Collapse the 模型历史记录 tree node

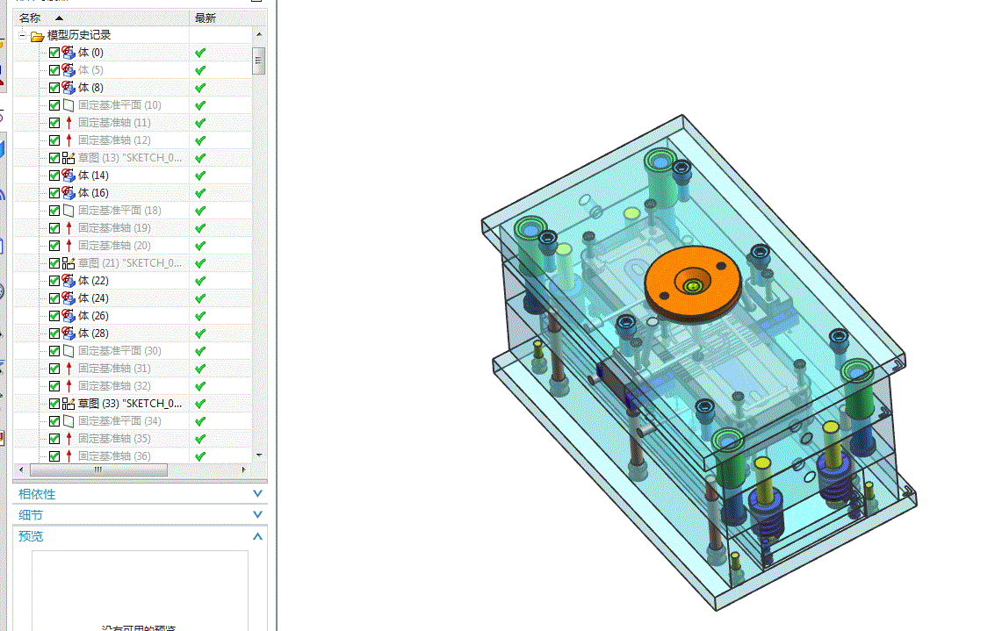point(22,35)
